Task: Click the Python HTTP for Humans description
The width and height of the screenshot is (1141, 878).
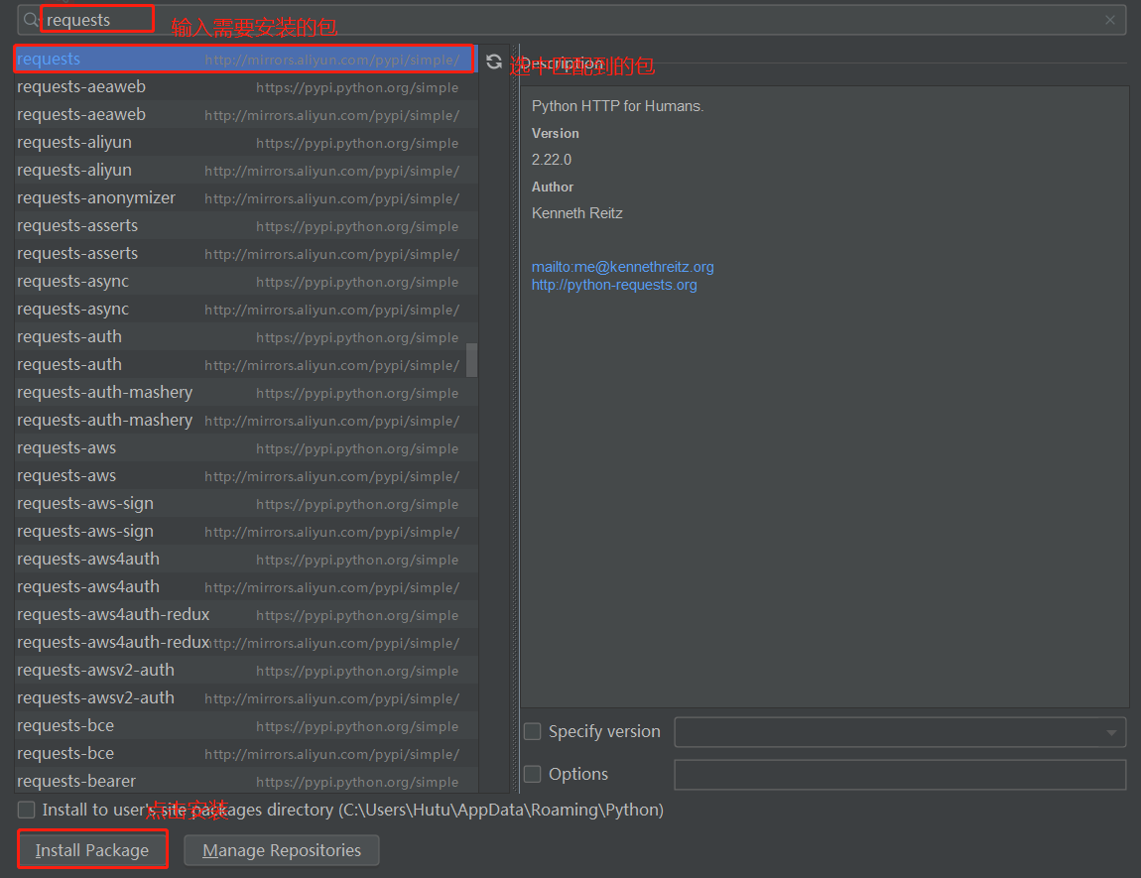Action: (x=618, y=106)
